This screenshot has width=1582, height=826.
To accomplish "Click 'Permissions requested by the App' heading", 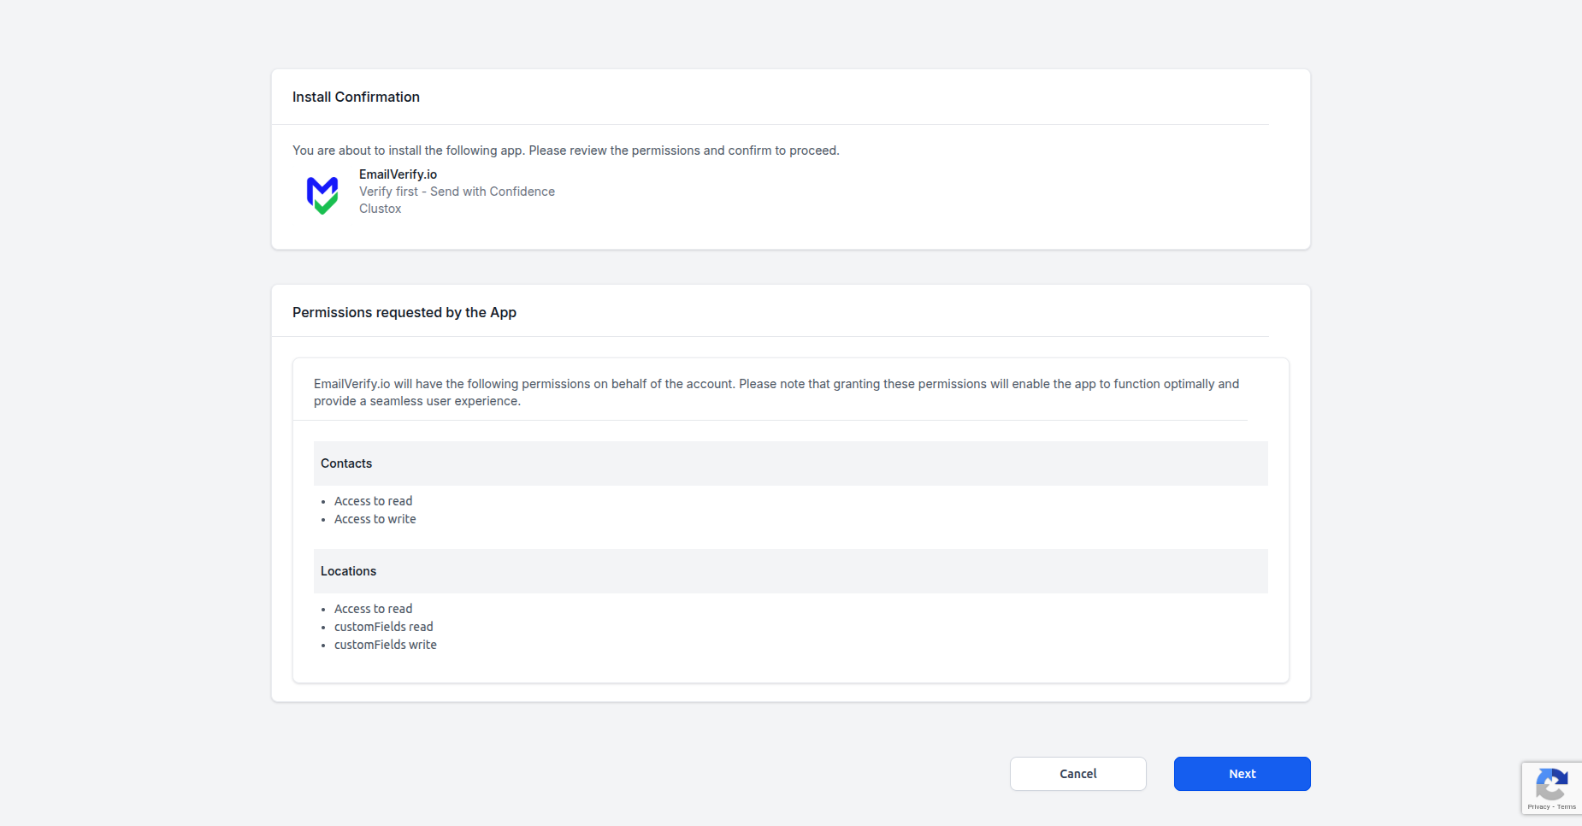I will tap(404, 312).
